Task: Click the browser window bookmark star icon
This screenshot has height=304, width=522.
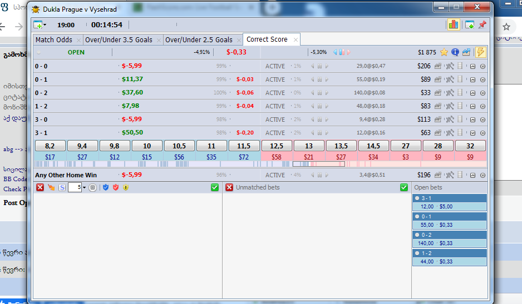Action: (x=506, y=27)
